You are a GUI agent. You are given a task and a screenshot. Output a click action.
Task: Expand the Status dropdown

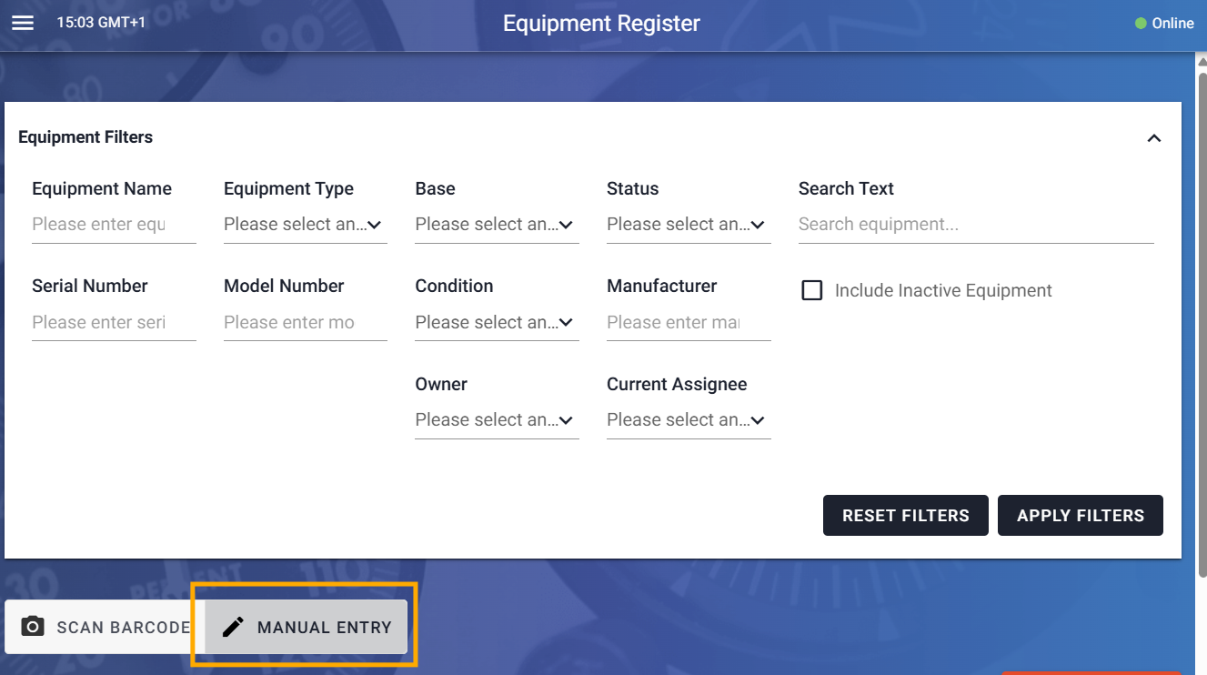click(689, 225)
